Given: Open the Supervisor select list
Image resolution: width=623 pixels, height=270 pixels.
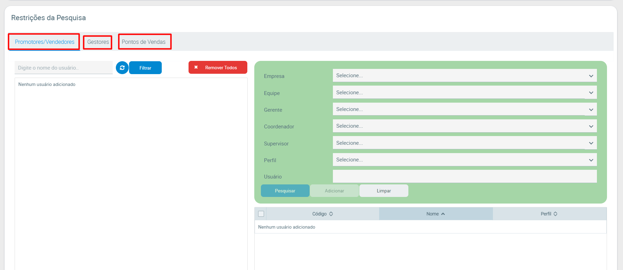Looking at the screenshot, I should (x=464, y=143).
